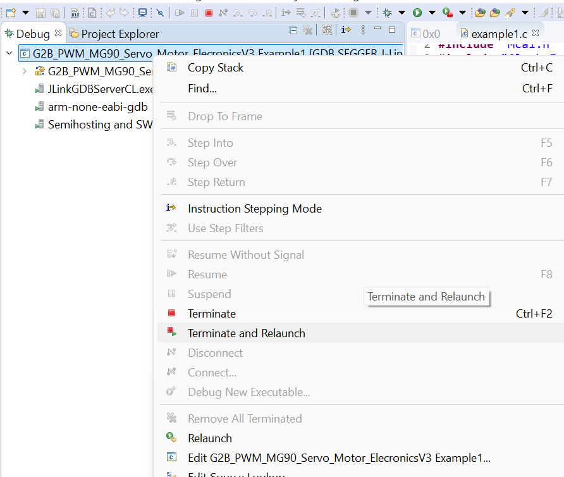This screenshot has height=477, width=564.
Task: Select Terminate and Relaunch menu entry
Action: coord(247,333)
